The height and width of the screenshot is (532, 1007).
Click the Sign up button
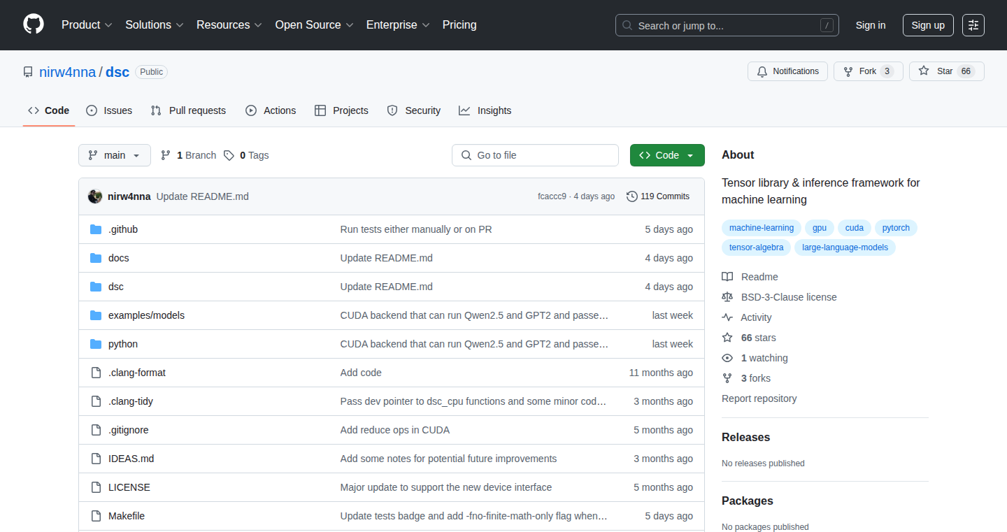(x=928, y=25)
